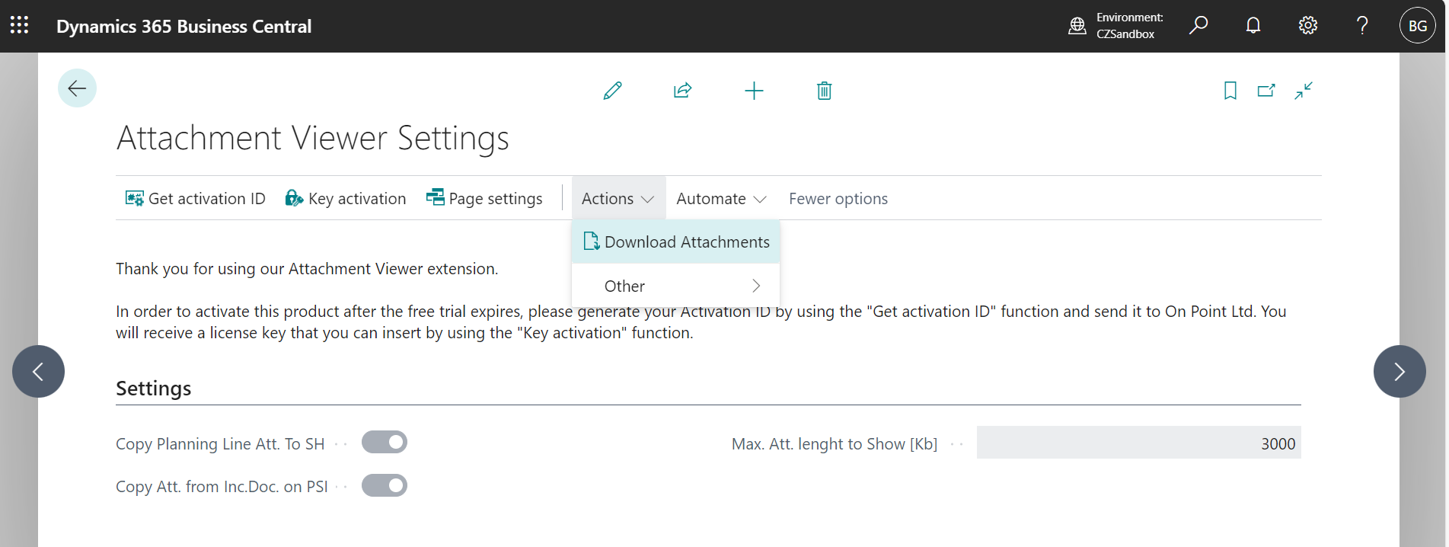The width and height of the screenshot is (1449, 547).
Task: Click the share icon in toolbar
Action: click(682, 91)
